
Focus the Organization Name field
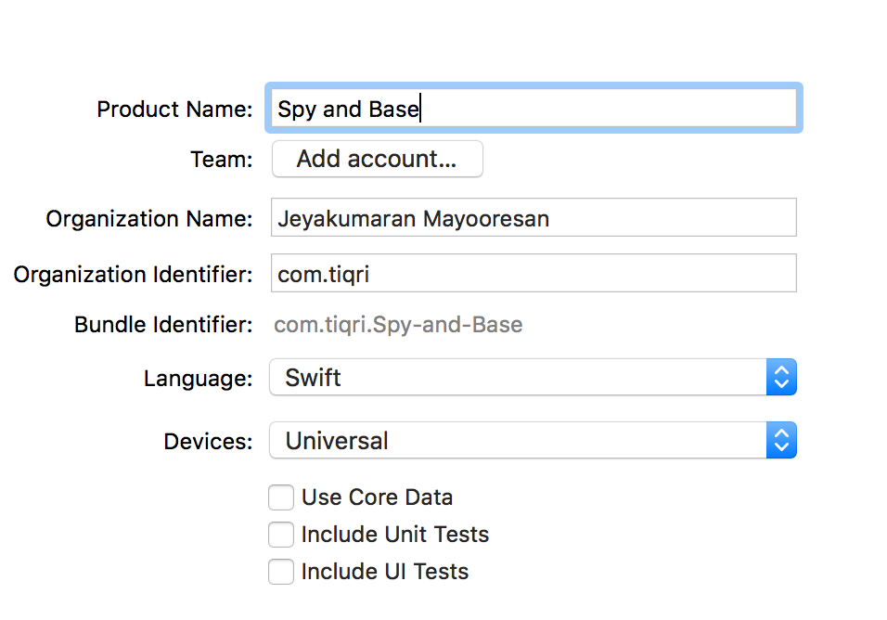coord(533,218)
